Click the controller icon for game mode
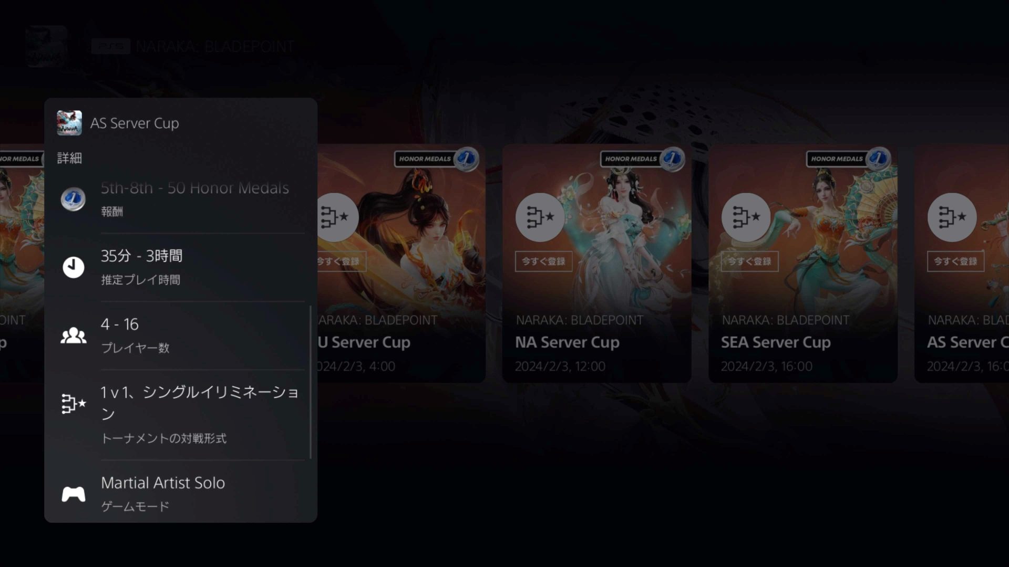 coord(73,494)
